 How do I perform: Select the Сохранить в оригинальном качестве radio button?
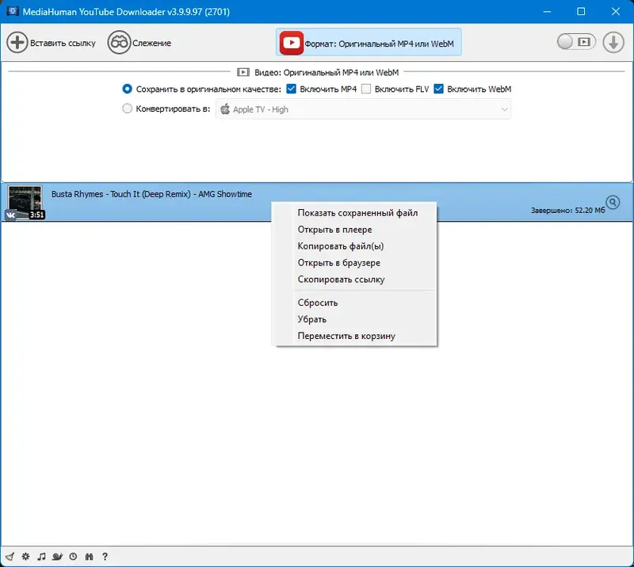click(127, 89)
